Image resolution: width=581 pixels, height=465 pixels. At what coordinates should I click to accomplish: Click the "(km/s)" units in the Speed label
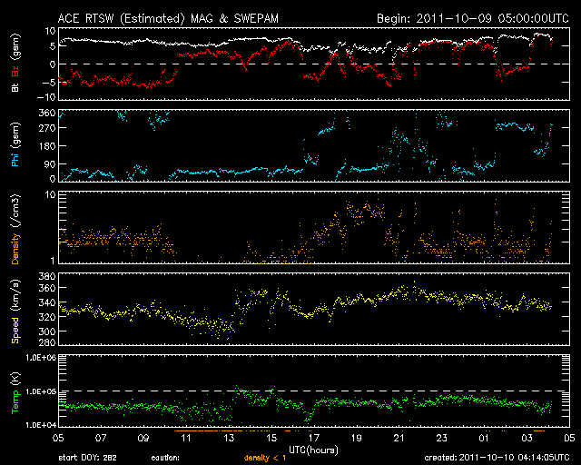click(15, 295)
